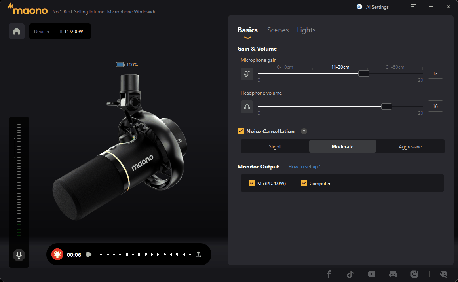458x282 pixels.
Task: Open Noise Cancellation help question mark
Action: click(x=304, y=131)
